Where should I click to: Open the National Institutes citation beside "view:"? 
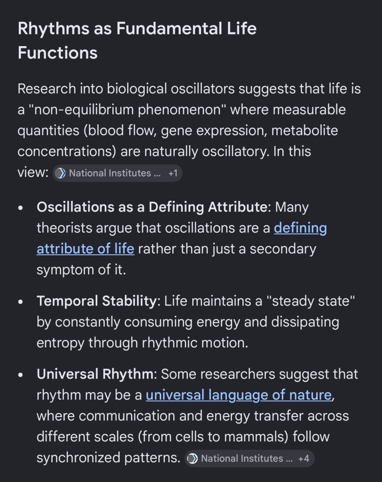110,173
